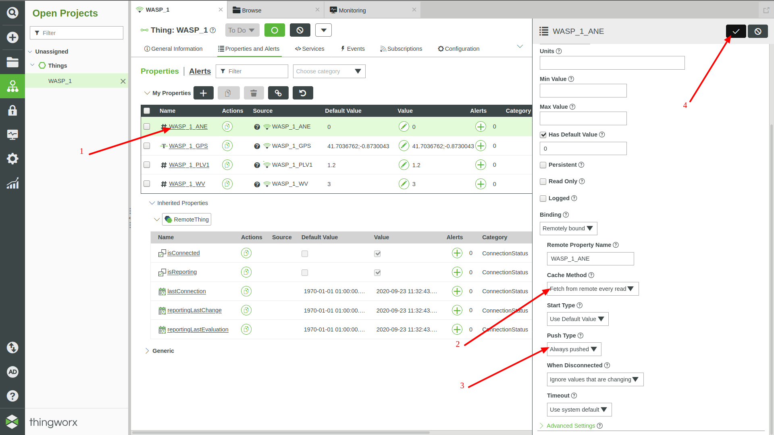774x435 pixels.
Task: Open the When Disconnected dropdown
Action: [x=595, y=379]
